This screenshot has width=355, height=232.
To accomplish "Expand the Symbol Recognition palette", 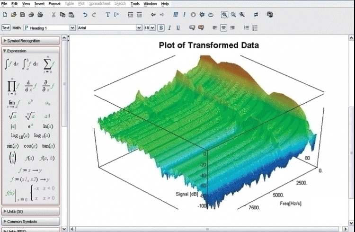I will 31,41.
